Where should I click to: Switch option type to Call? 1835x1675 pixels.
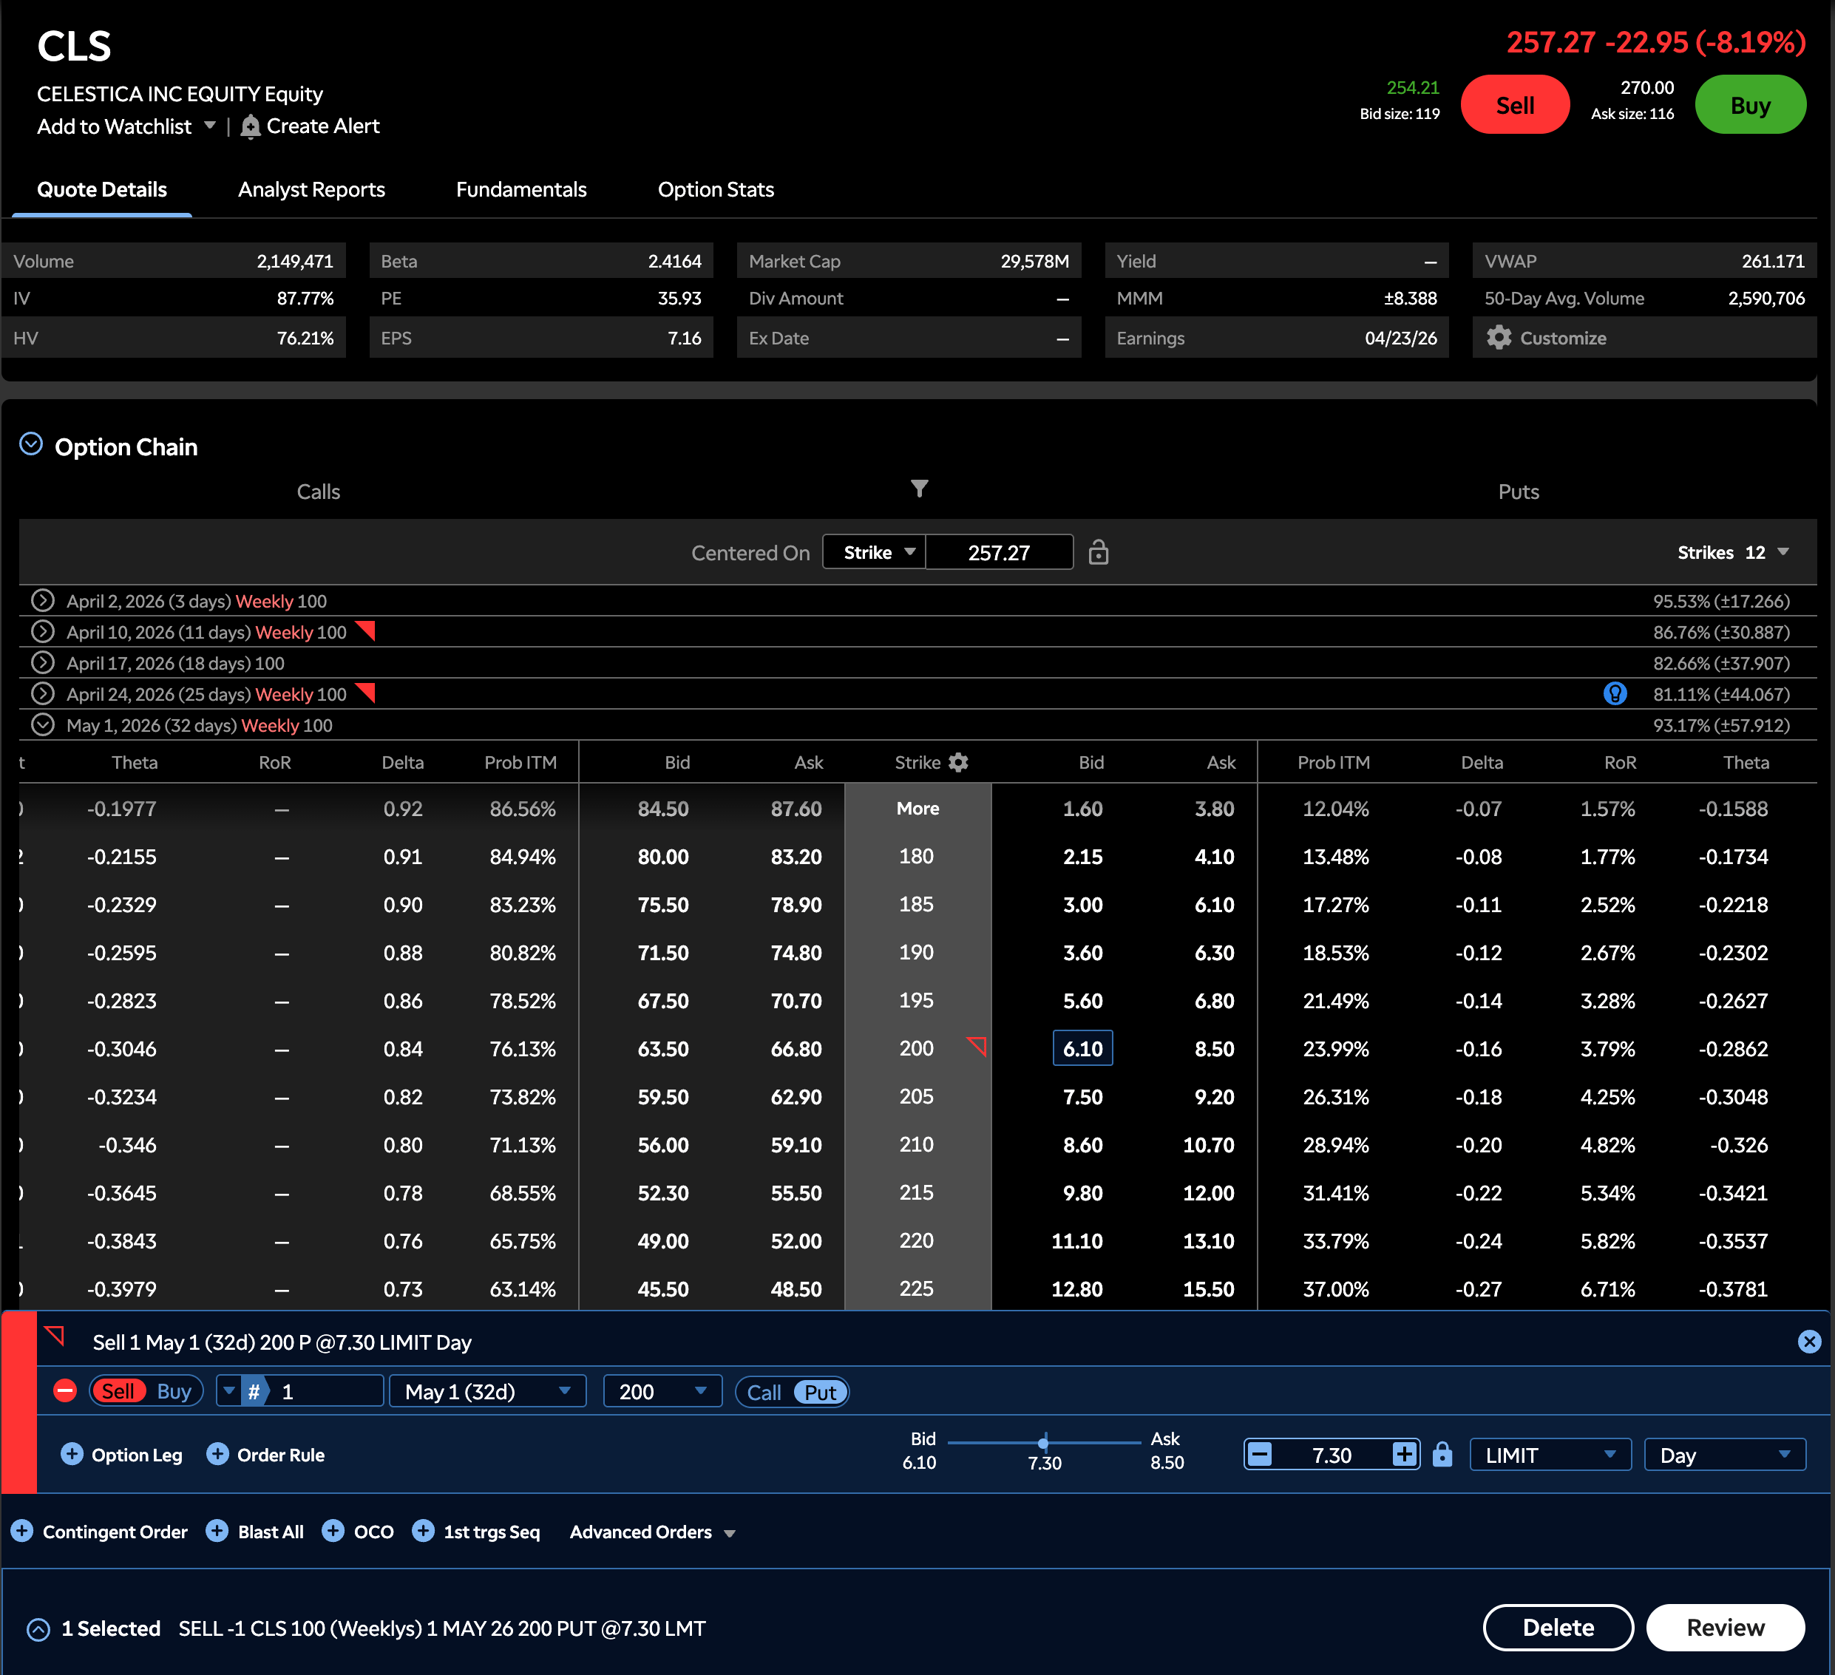(764, 1392)
